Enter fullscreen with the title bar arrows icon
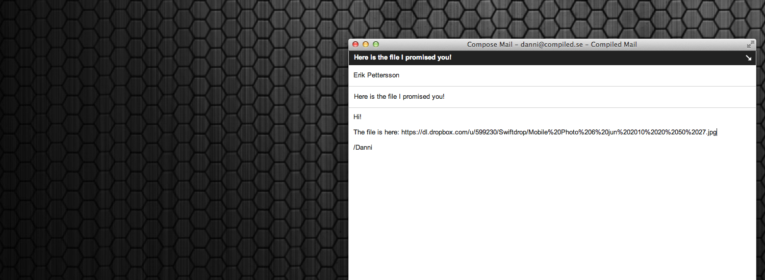Image resolution: width=765 pixels, height=280 pixels. pyautogui.click(x=751, y=44)
